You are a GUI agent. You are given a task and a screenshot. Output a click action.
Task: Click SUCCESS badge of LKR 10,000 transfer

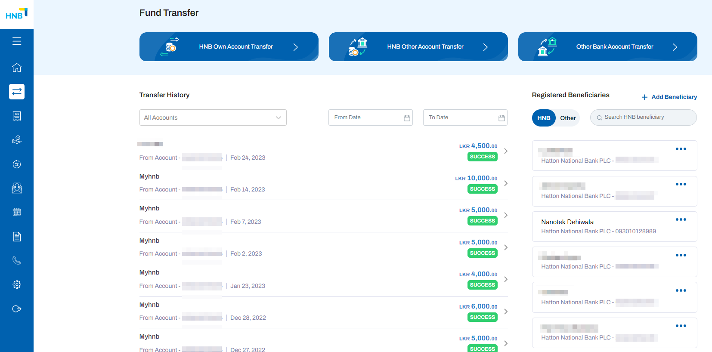point(483,189)
